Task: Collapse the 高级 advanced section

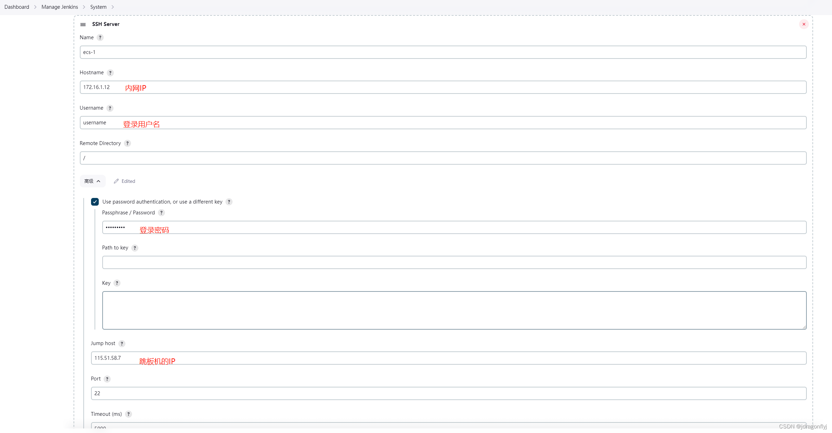Action: [x=92, y=181]
